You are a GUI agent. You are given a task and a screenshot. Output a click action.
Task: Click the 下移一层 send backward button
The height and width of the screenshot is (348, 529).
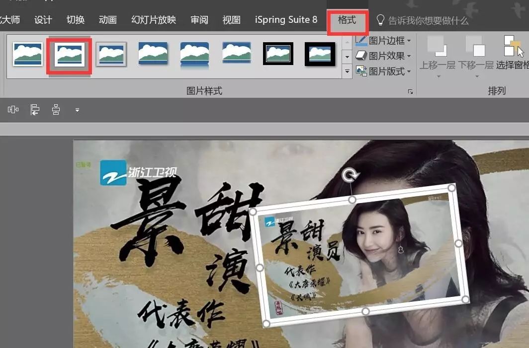476,52
